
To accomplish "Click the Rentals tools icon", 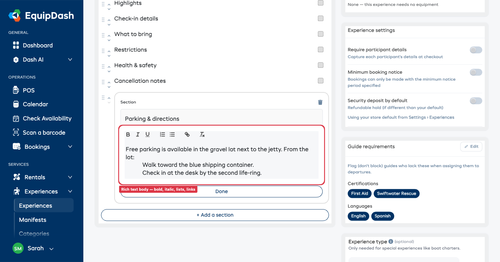I will click(16, 177).
